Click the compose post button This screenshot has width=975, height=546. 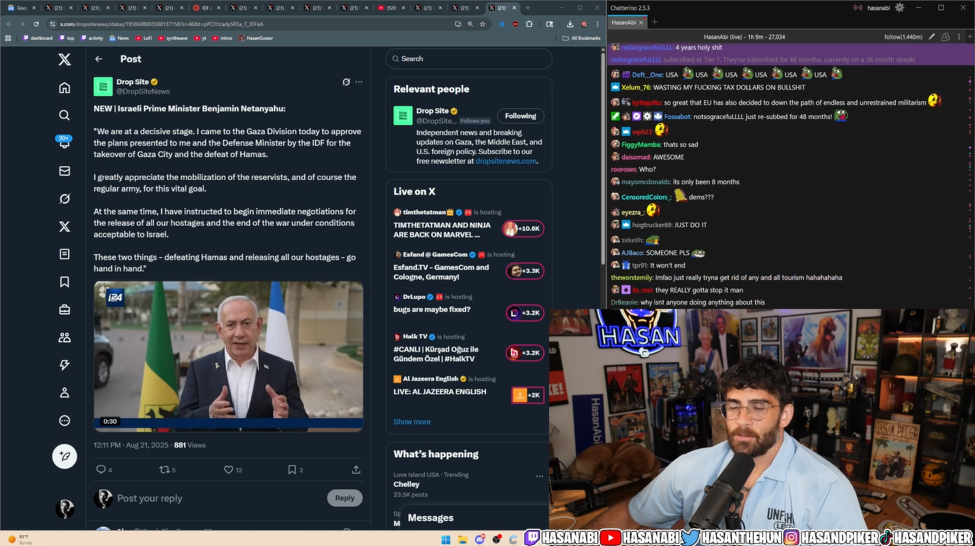(64, 456)
